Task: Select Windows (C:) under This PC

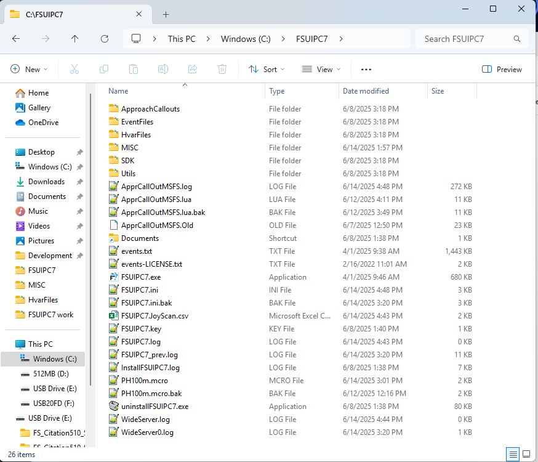Action: pos(43,359)
